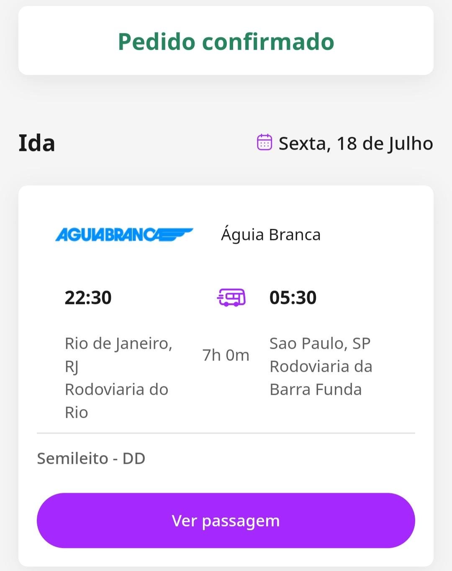Select the Águia Branca company name
Screen dimensions: 452x571
coord(271,235)
